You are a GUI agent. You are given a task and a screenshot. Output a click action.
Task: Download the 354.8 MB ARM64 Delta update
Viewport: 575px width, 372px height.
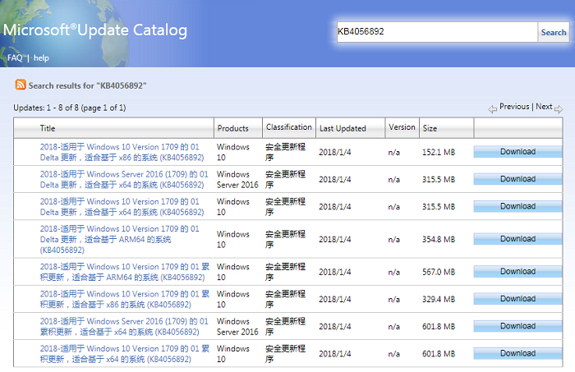(517, 239)
